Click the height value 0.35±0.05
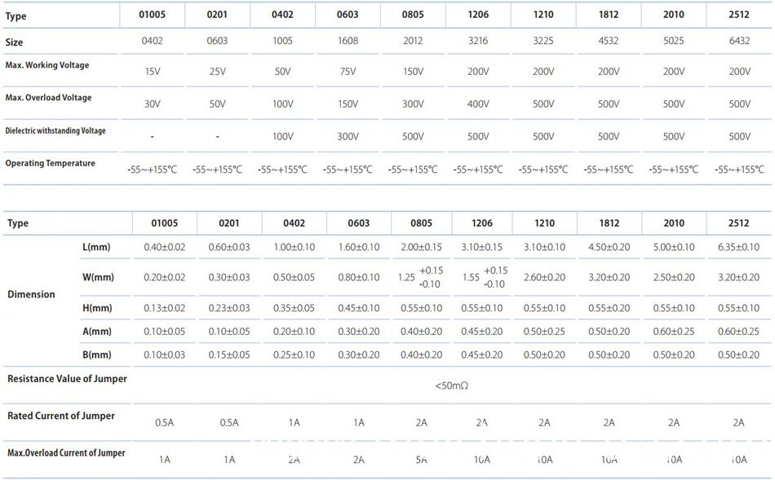775x480 pixels. click(294, 308)
